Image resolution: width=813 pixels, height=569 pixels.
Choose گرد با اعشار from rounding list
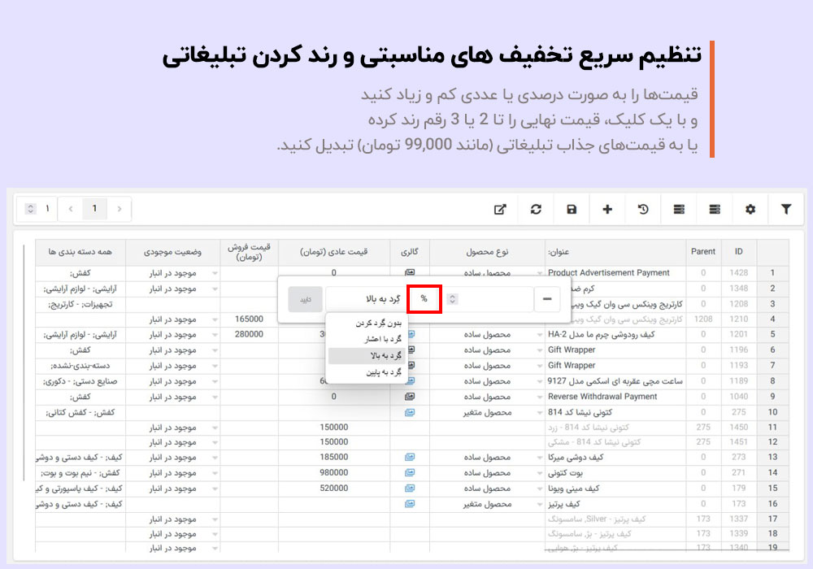click(x=383, y=340)
